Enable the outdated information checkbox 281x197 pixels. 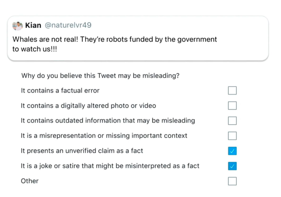(232, 121)
